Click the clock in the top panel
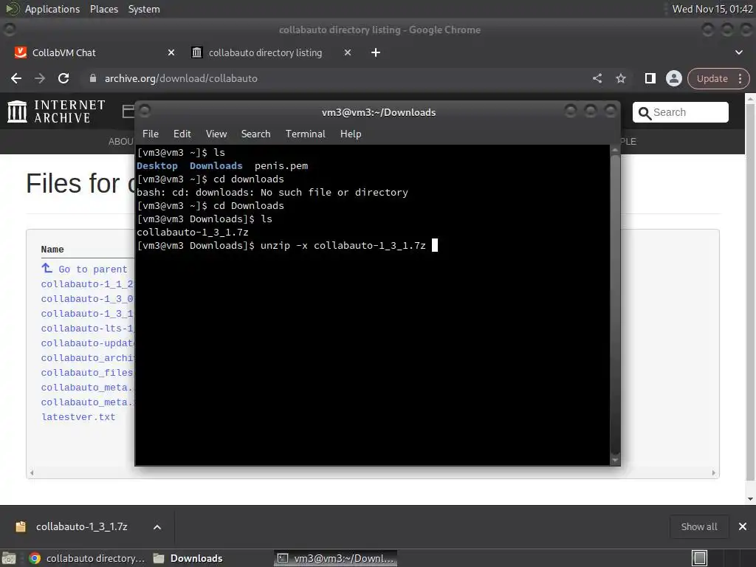756x567 pixels. (712, 9)
